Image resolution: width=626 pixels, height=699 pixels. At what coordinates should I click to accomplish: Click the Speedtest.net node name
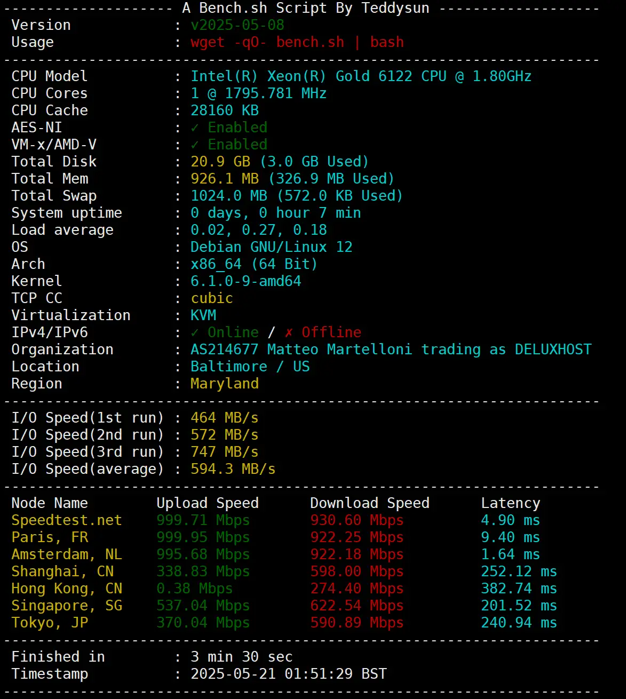point(66,520)
